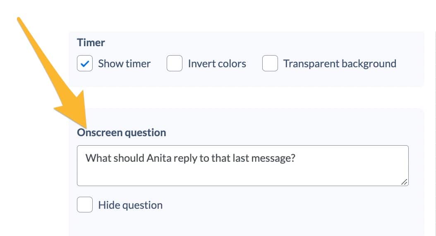
Task: Click the orange arrow annotation
Action: 53,72
